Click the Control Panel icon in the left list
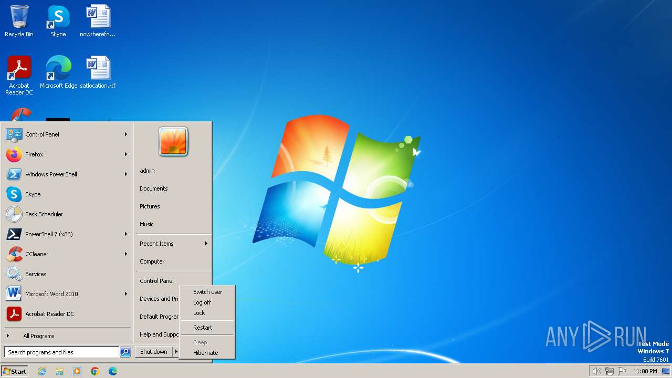Viewport: 672px width, 378px height. click(14, 134)
